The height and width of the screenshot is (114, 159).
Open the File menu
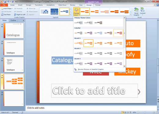pos(4,5)
